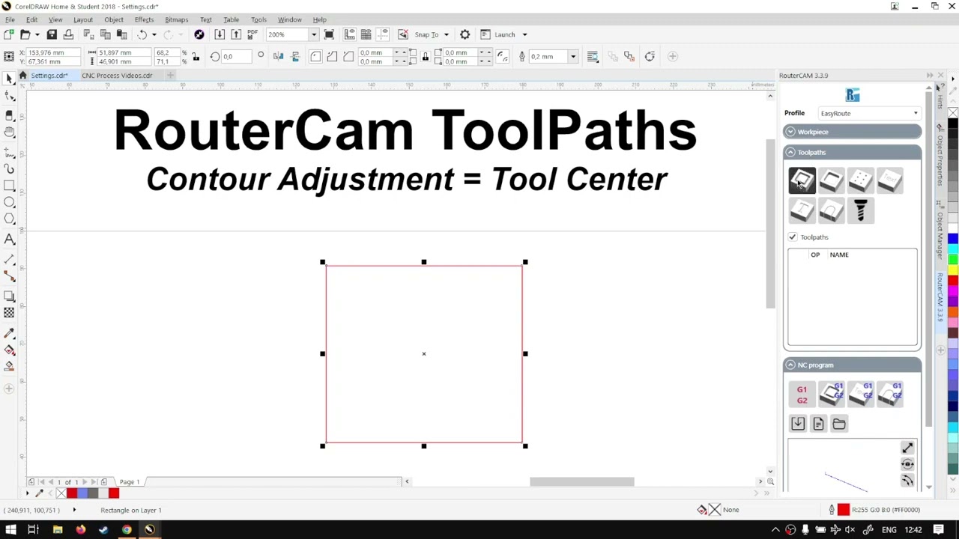Switch to the CNC Process Videos.cdr tab
The height and width of the screenshot is (539, 959).
pos(117,76)
